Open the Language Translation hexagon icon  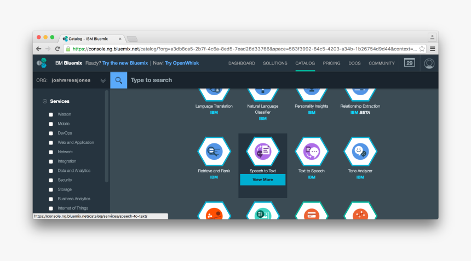pos(214,94)
